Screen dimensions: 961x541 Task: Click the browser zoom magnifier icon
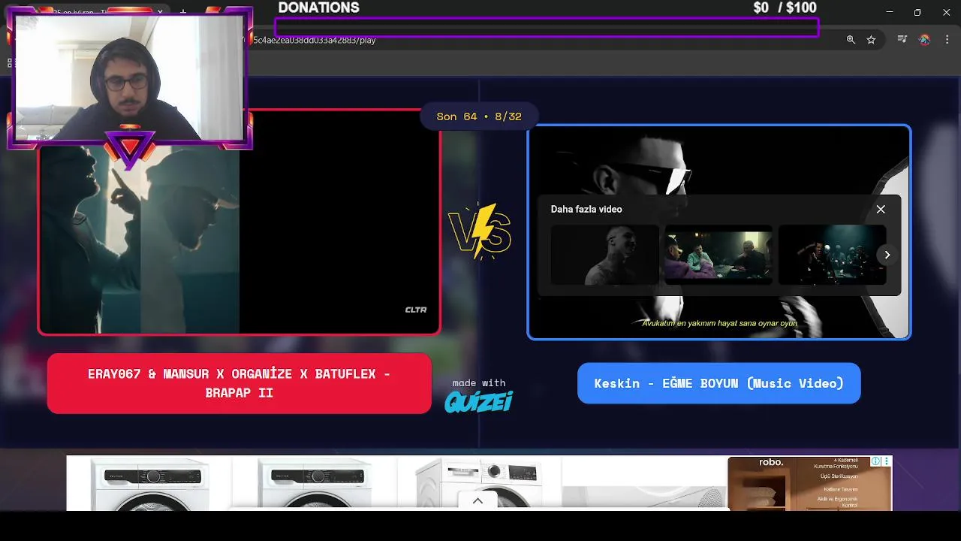851,40
